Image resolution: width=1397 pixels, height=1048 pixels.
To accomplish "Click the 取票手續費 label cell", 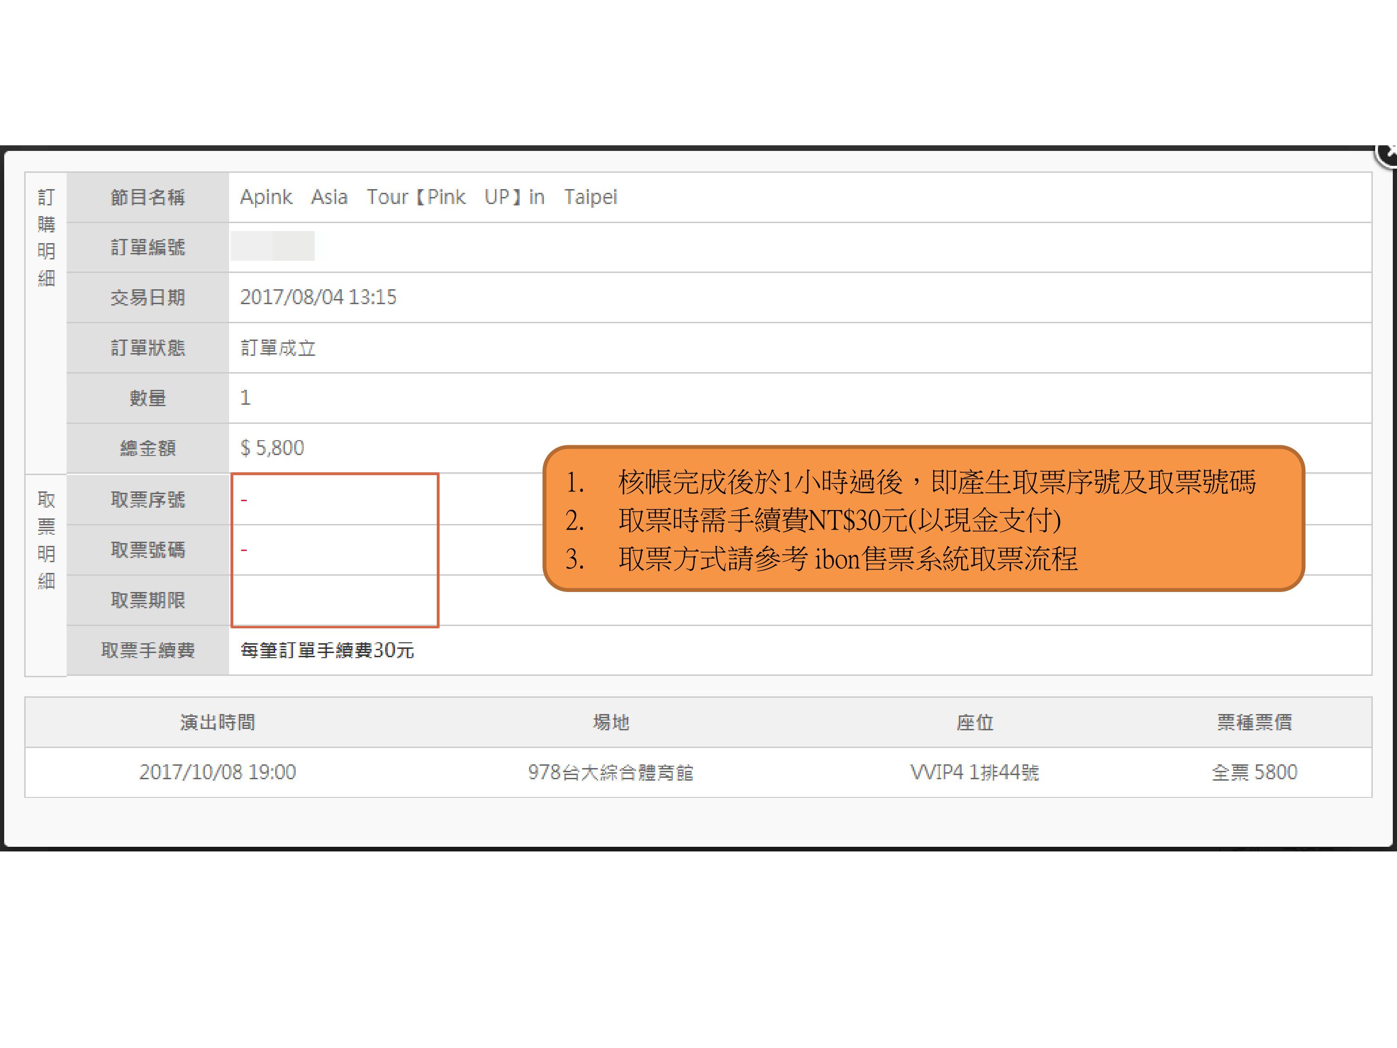I will point(148,650).
